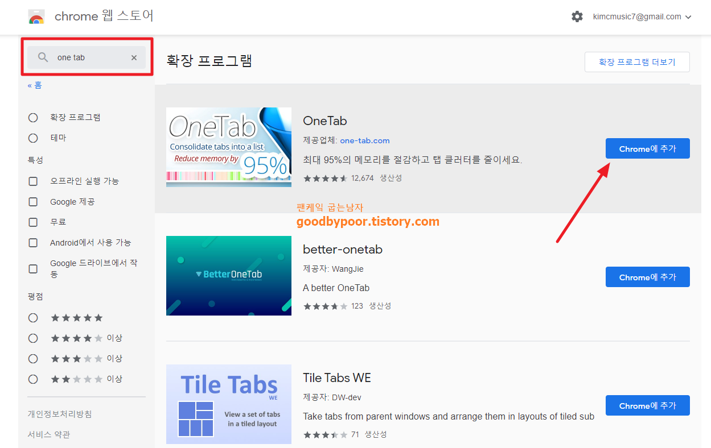Click the '제공자: WangJie' text
711x448 pixels.
coord(333,269)
